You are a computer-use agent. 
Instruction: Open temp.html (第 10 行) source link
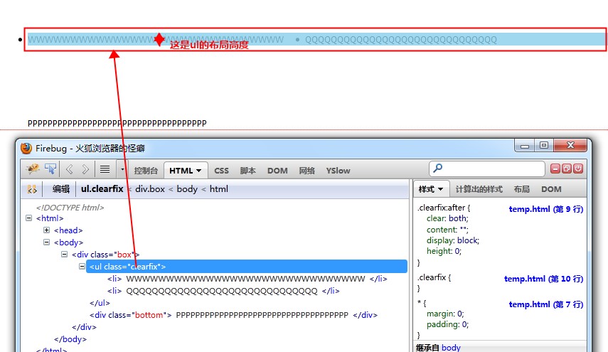tap(543, 279)
